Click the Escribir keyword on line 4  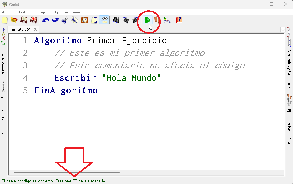click(75, 78)
